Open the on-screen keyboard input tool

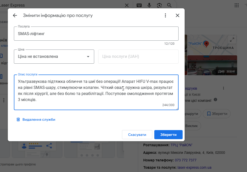(139, 5)
